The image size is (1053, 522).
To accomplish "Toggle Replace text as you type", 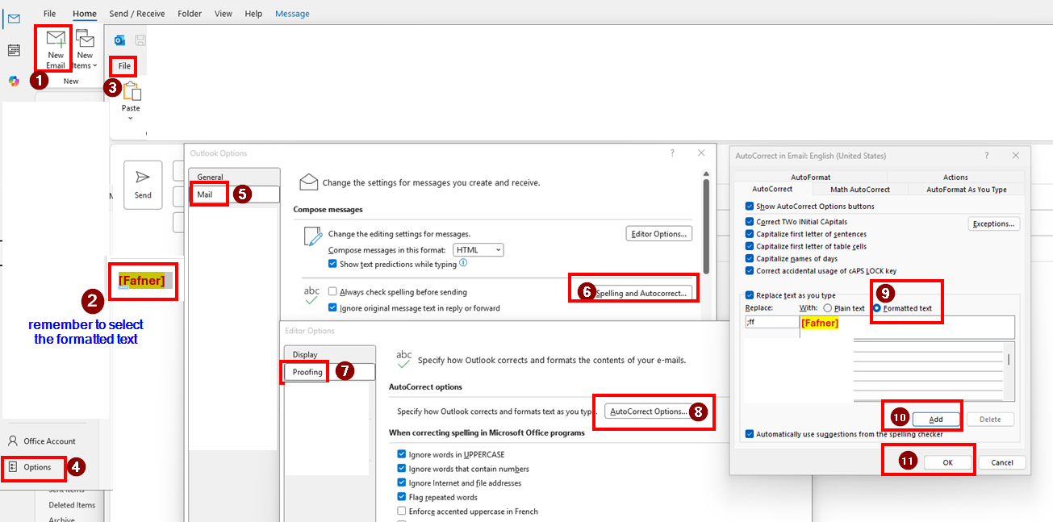I will pos(750,295).
